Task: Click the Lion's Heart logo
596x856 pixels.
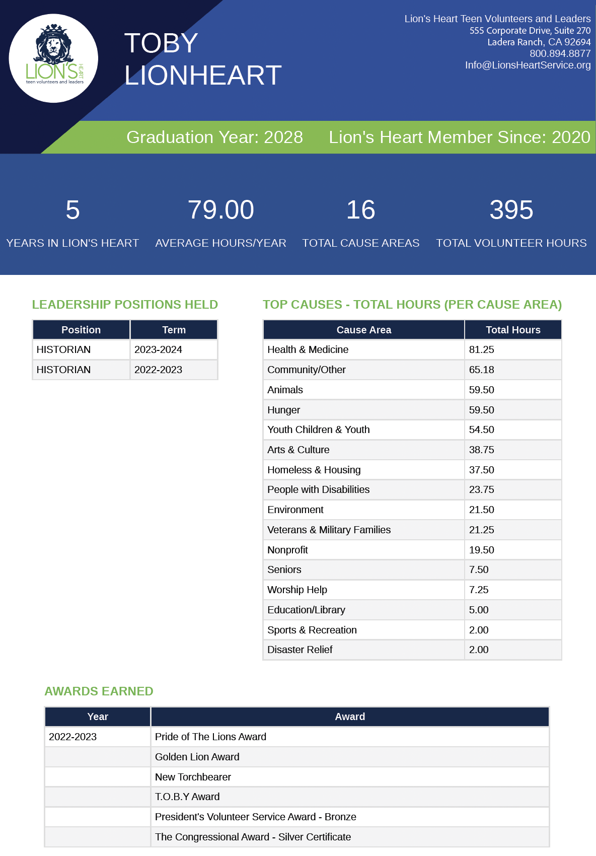Action: 53,58
